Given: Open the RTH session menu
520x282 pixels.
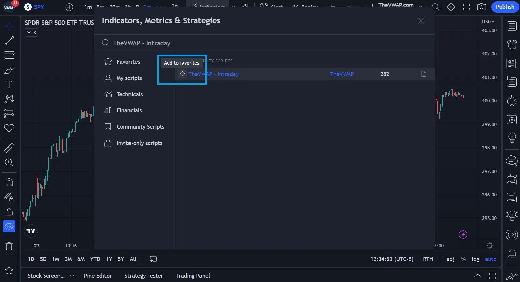Looking at the screenshot, I should coord(428,259).
